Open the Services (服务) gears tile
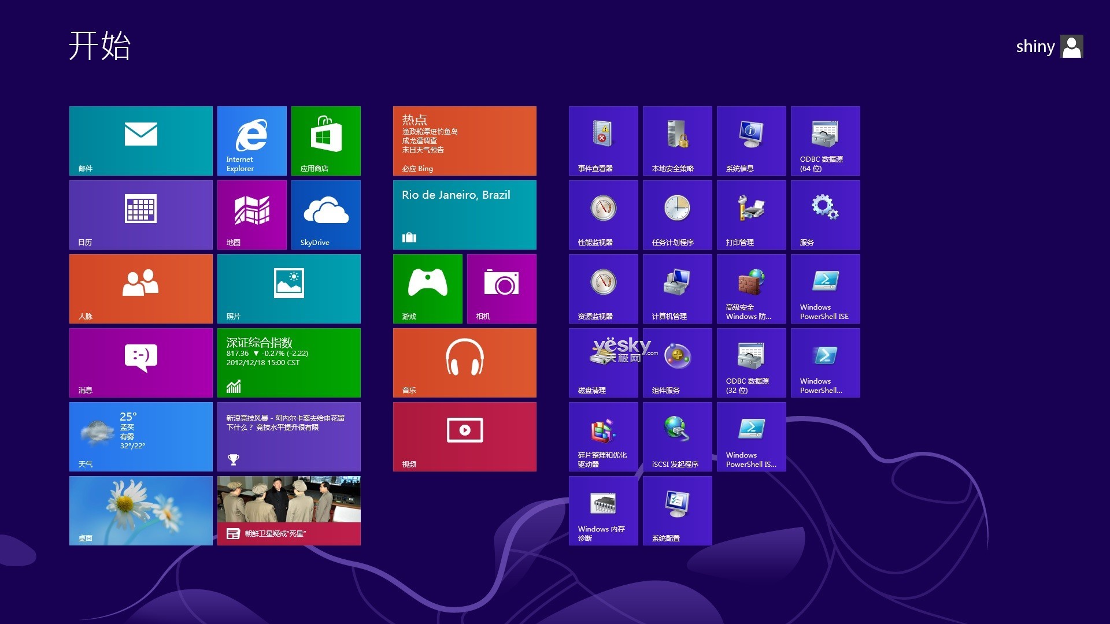Screen dimensions: 1110x624 coord(825,214)
